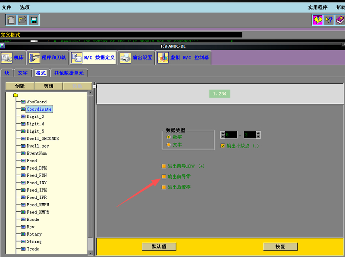Select Digit_4 format in tree
The image size is (345, 257).
pyautogui.click(x=35, y=124)
